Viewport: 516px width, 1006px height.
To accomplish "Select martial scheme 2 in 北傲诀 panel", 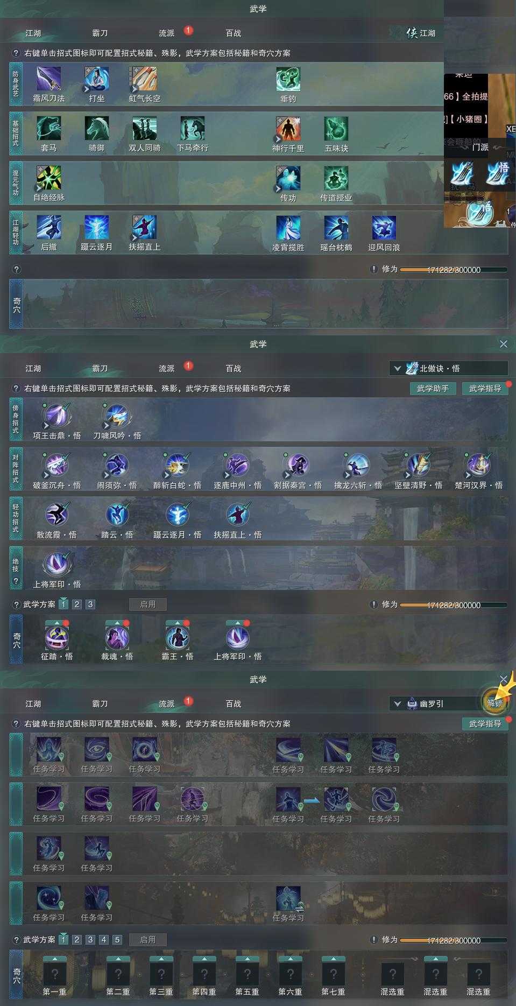I will 77,604.
